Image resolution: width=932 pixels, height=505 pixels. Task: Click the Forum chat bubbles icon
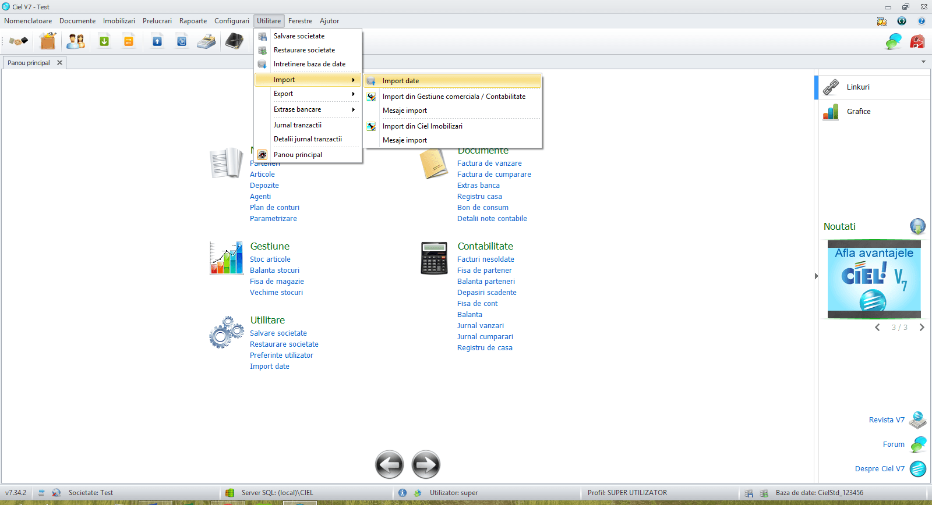[918, 444]
